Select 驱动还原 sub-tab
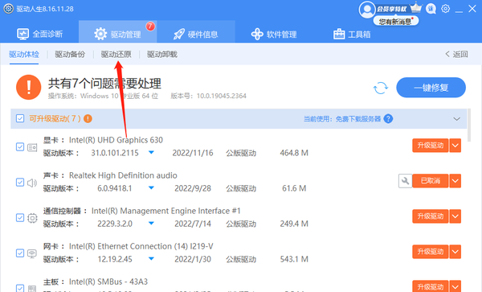Screen dimensions: 482x292 coord(116,55)
